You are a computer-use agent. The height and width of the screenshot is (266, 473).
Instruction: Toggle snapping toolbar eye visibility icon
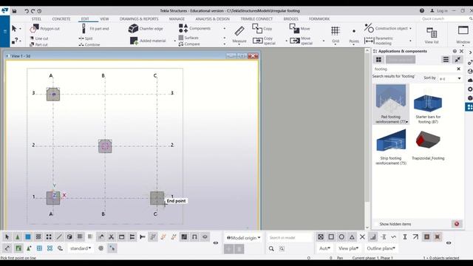(x=449, y=243)
